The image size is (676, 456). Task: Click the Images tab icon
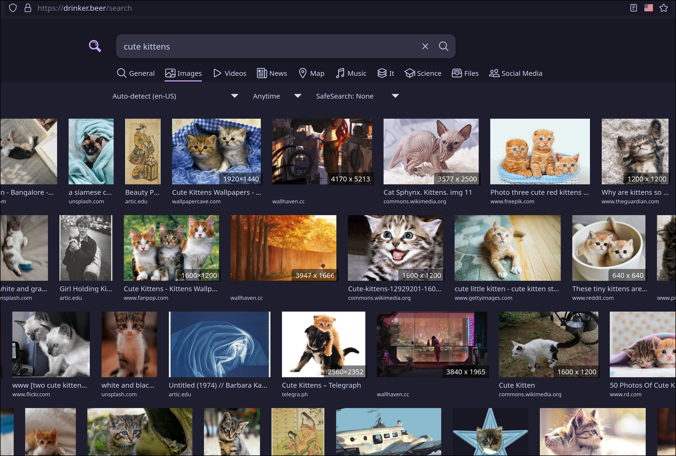click(170, 73)
